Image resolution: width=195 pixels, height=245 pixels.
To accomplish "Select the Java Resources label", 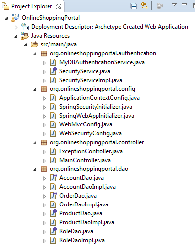I will (x=50, y=36).
